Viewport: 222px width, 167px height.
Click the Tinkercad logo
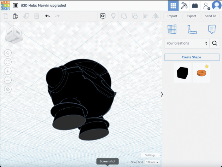(x=5, y=5)
